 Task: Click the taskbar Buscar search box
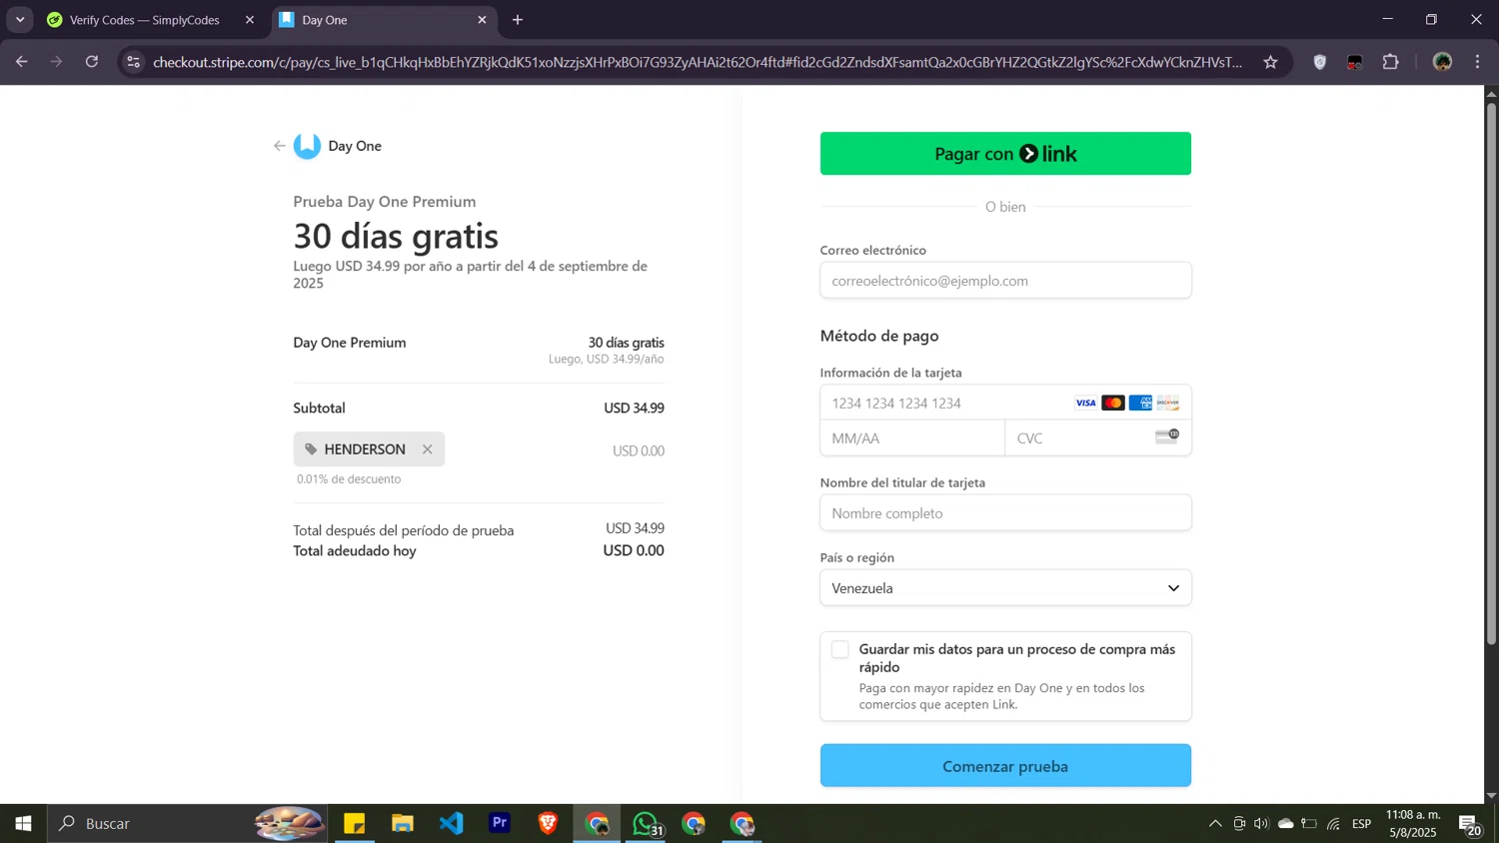click(188, 824)
